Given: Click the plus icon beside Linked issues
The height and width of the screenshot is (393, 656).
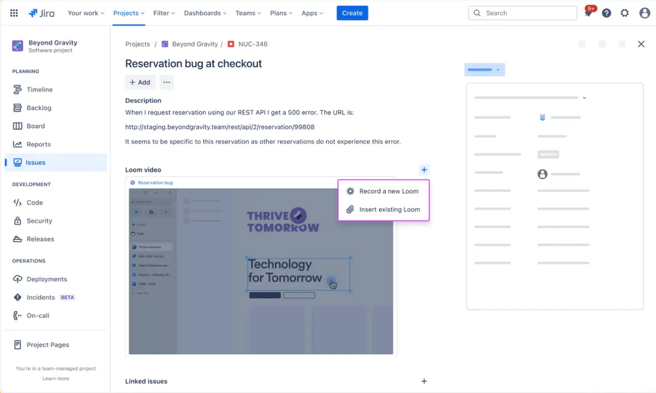Looking at the screenshot, I should (424, 381).
